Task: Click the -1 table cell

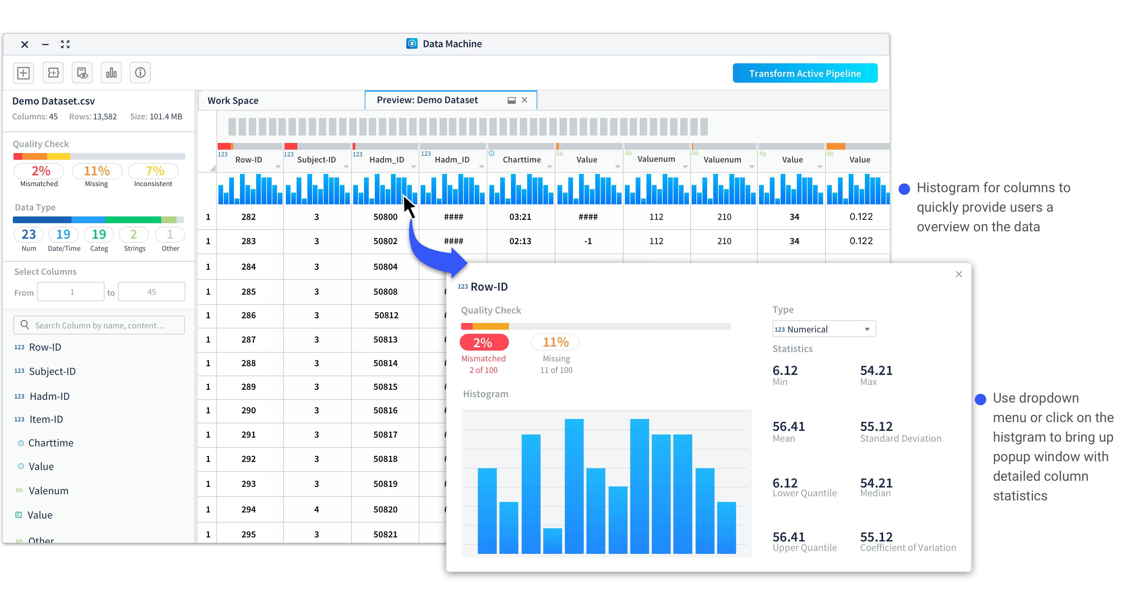Action: click(x=588, y=241)
